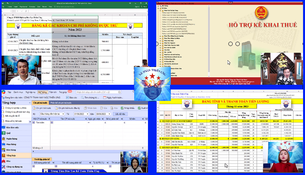Open the Home ribbon tab in Excel
Screen dimensions: 305x175
pyautogui.click(x=10, y=7)
